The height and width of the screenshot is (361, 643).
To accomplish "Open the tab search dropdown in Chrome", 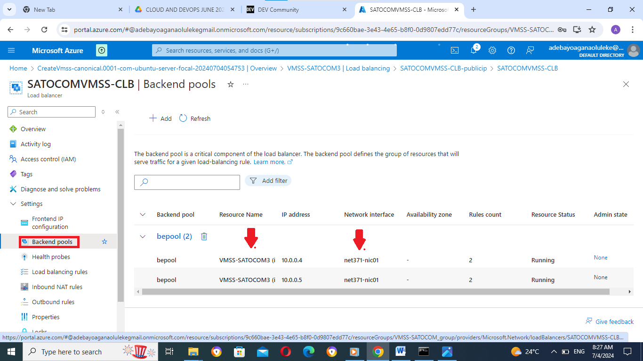I will coord(10,9).
